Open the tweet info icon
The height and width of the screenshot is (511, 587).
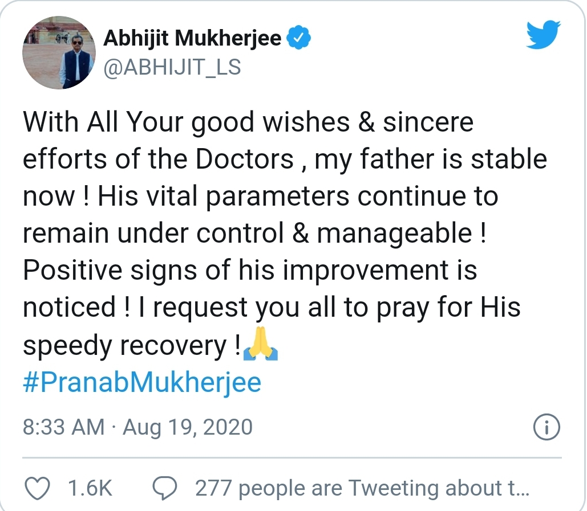tap(546, 427)
